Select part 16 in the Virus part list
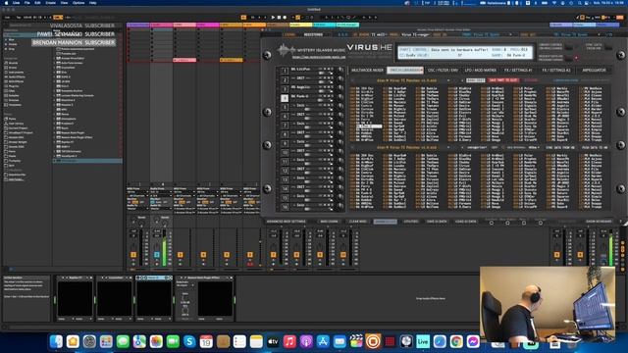 pos(285,207)
